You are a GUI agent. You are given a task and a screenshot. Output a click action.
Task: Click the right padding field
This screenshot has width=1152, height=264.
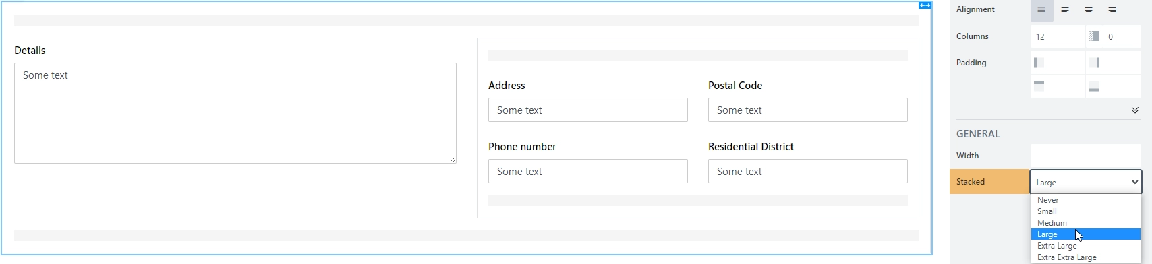coord(1113,63)
